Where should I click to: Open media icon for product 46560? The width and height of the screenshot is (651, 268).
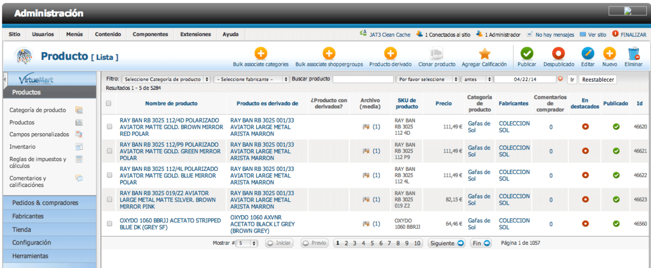pyautogui.click(x=366, y=224)
